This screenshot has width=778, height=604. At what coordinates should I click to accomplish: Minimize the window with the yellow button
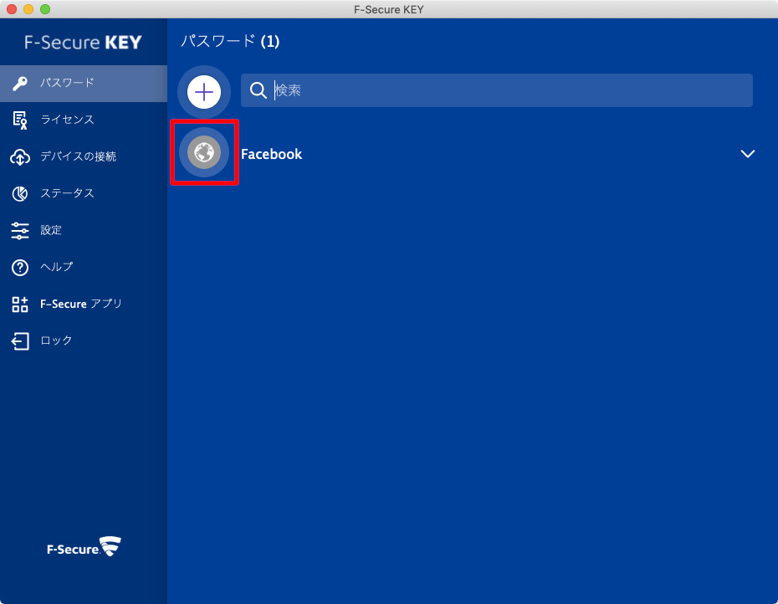tap(28, 9)
